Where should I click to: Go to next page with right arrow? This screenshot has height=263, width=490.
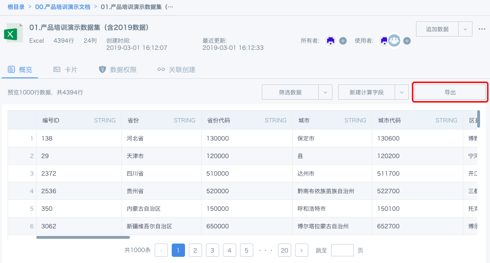(x=302, y=250)
